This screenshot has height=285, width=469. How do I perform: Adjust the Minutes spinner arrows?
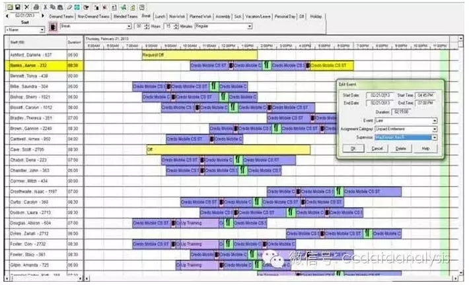176,26
